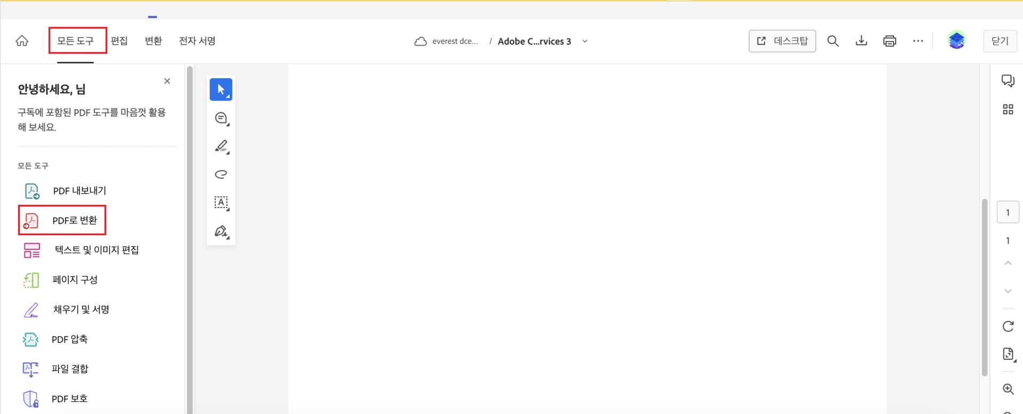This screenshot has height=414, width=1023.
Task: Open the 변환 tab
Action: pos(153,41)
